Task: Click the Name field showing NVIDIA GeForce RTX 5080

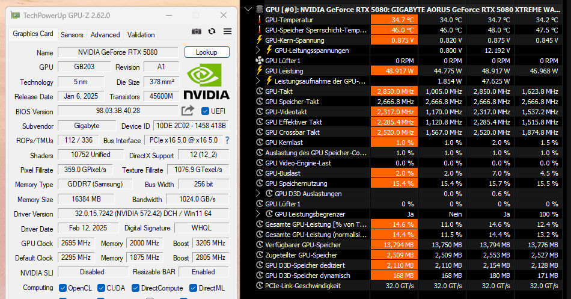Action: pyautogui.click(x=118, y=52)
